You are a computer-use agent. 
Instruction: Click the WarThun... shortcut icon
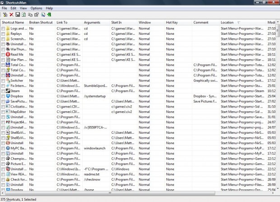click(x=8, y=49)
